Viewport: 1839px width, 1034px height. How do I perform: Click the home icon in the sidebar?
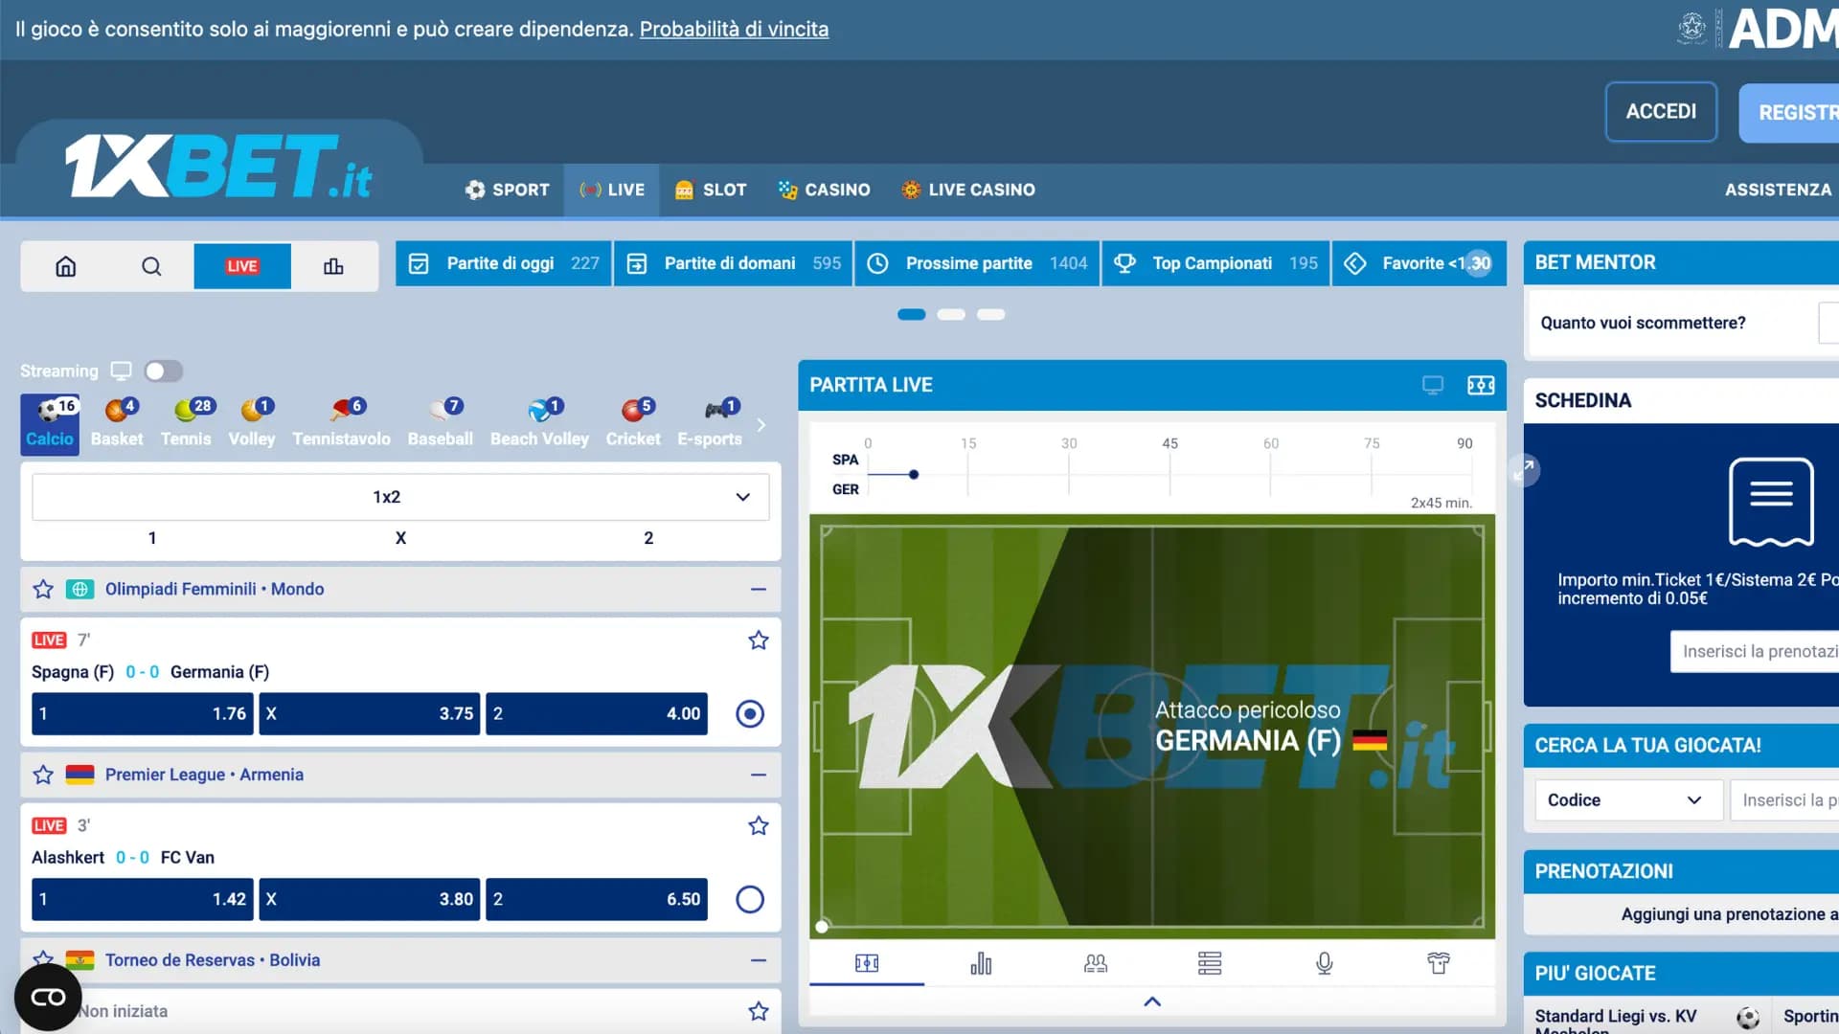pyautogui.click(x=65, y=266)
